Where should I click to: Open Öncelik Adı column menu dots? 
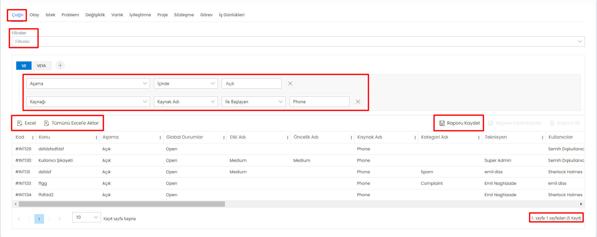(x=351, y=137)
